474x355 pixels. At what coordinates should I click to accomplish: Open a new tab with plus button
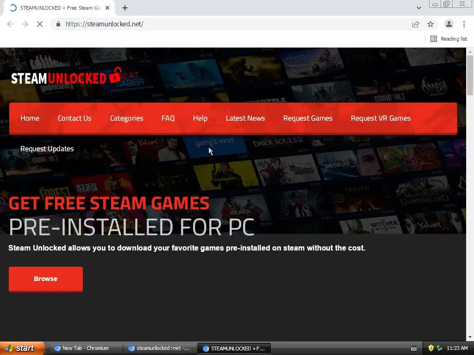[x=125, y=8]
